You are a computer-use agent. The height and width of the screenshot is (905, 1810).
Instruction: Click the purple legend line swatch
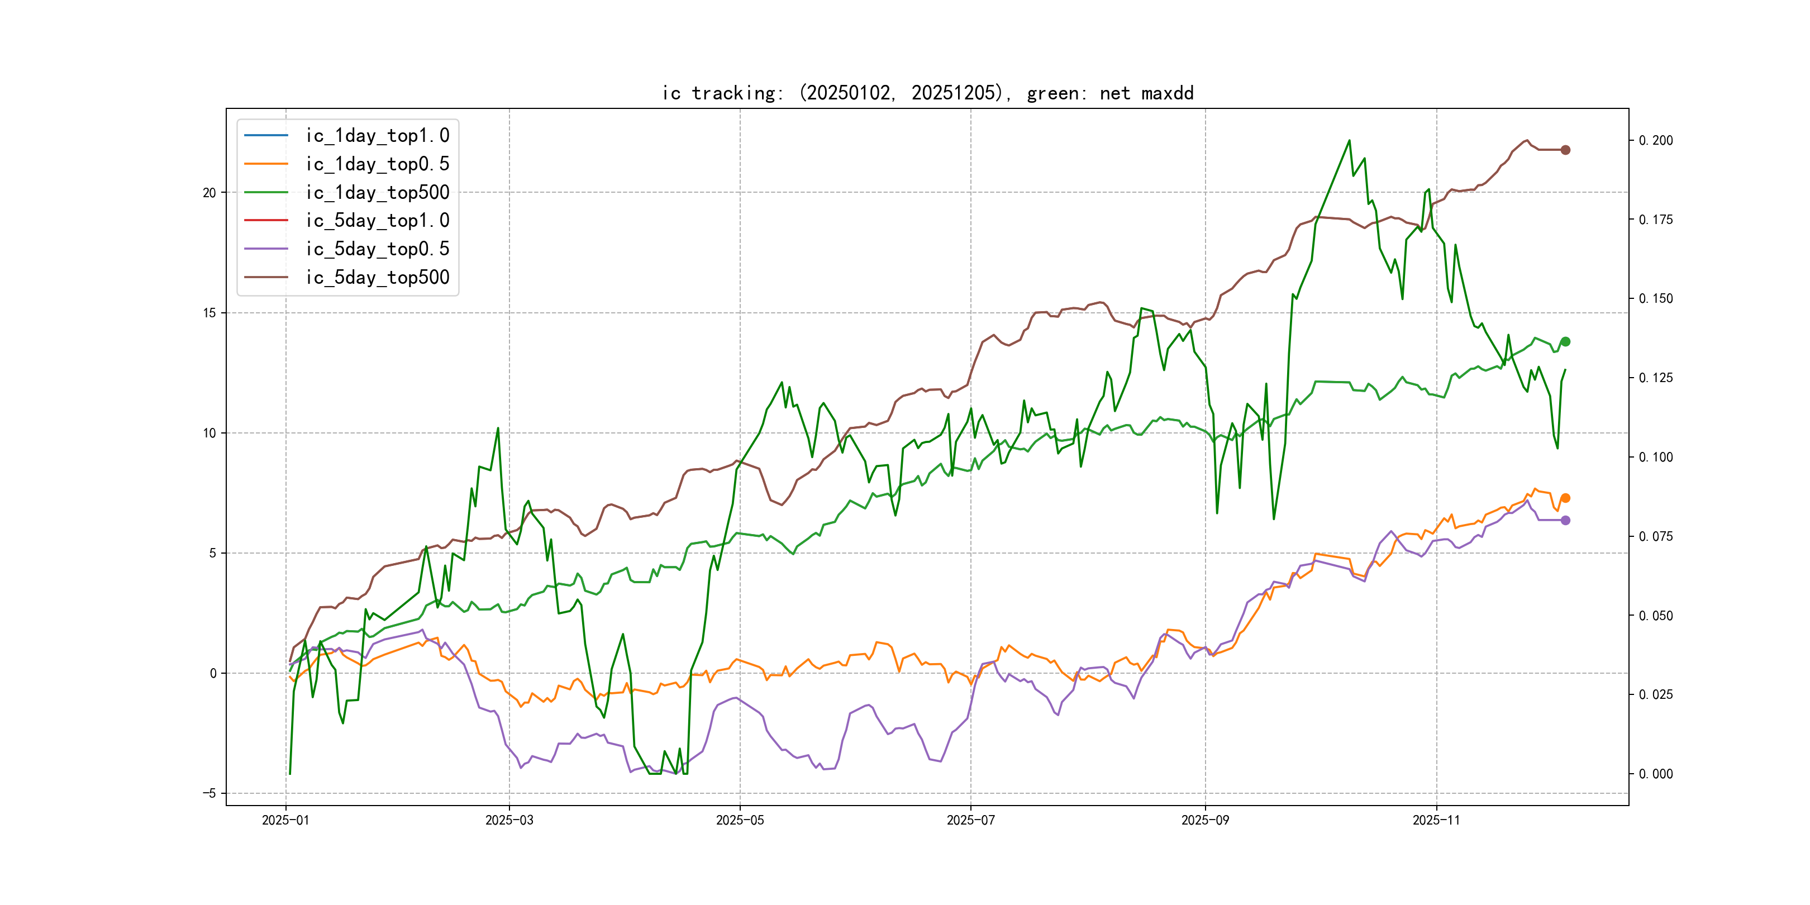[265, 249]
